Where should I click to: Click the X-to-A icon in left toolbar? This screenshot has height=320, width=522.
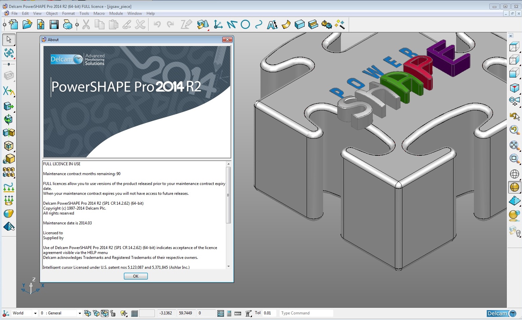coord(9,91)
